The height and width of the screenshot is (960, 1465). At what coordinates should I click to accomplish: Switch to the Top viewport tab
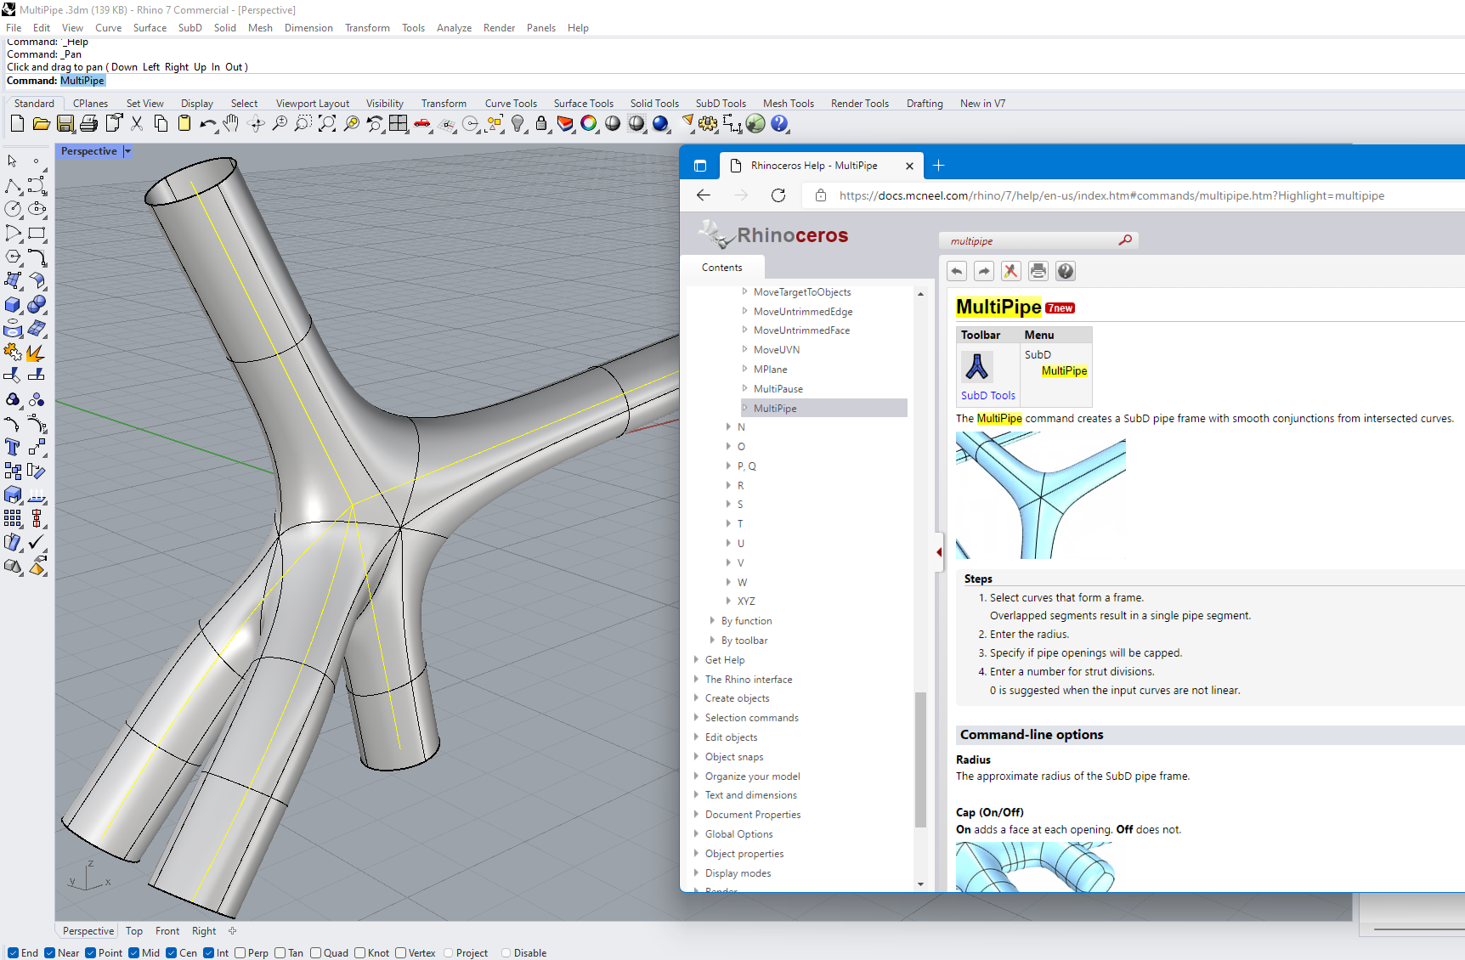(134, 931)
